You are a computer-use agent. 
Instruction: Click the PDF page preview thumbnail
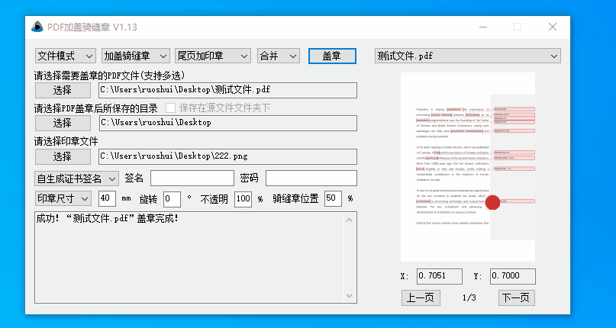(x=468, y=167)
